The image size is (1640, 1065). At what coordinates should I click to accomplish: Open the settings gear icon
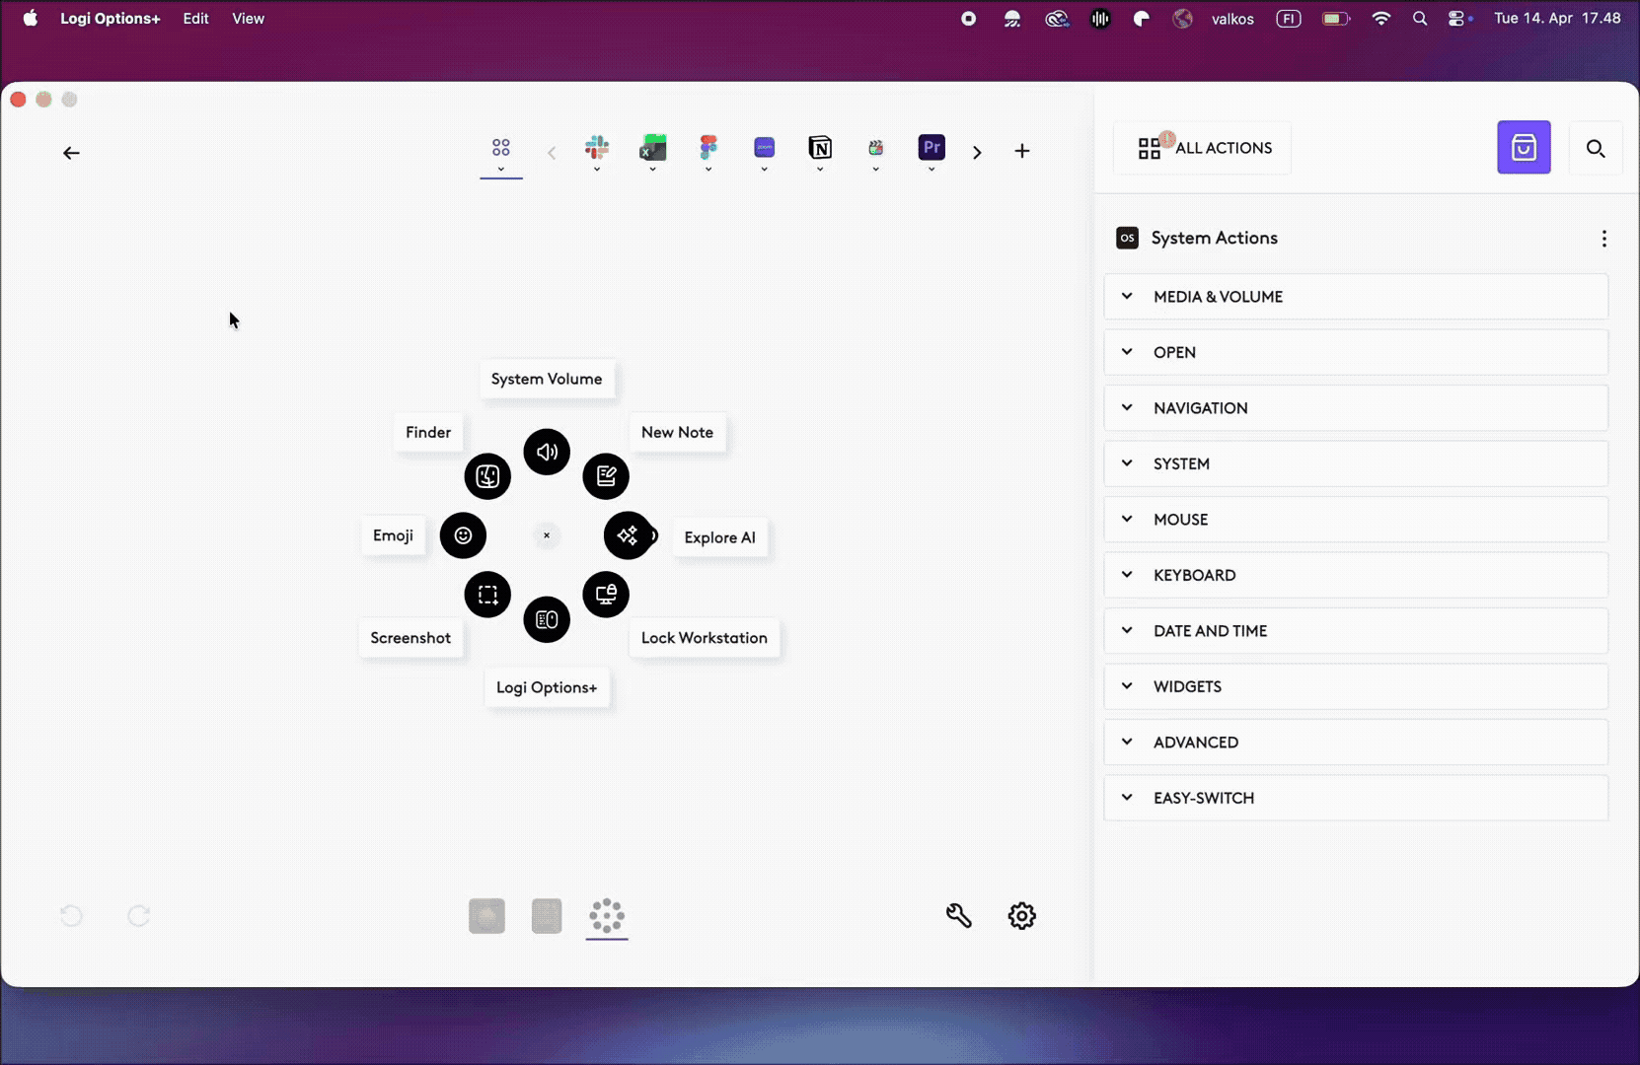(1021, 916)
